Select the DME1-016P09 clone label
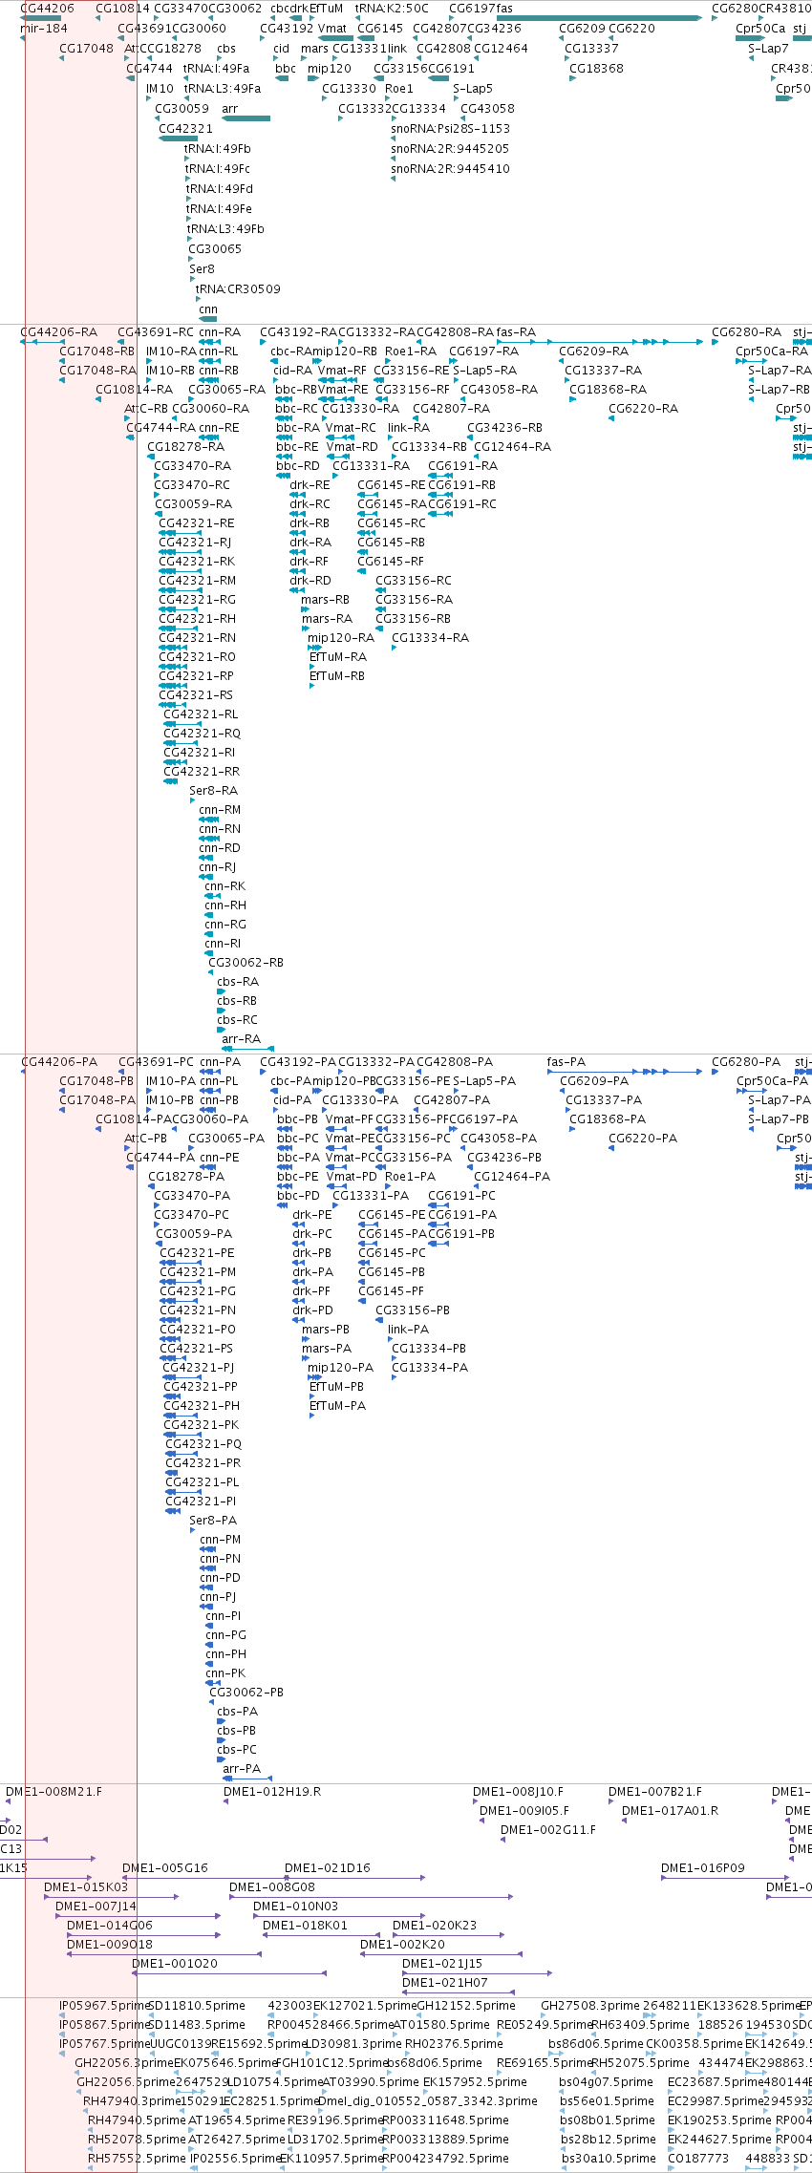The width and height of the screenshot is (812, 2173). tap(703, 1868)
